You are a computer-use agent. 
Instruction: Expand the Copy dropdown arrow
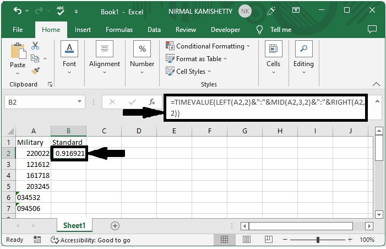point(45,58)
